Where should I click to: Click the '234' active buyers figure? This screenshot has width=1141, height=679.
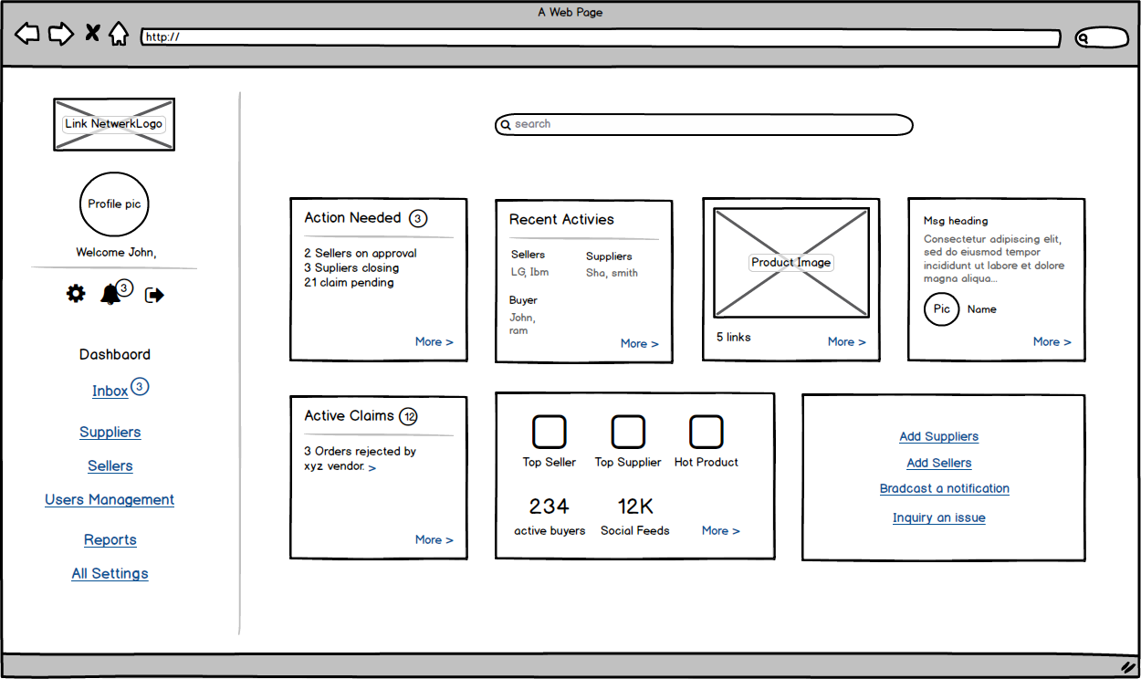549,507
